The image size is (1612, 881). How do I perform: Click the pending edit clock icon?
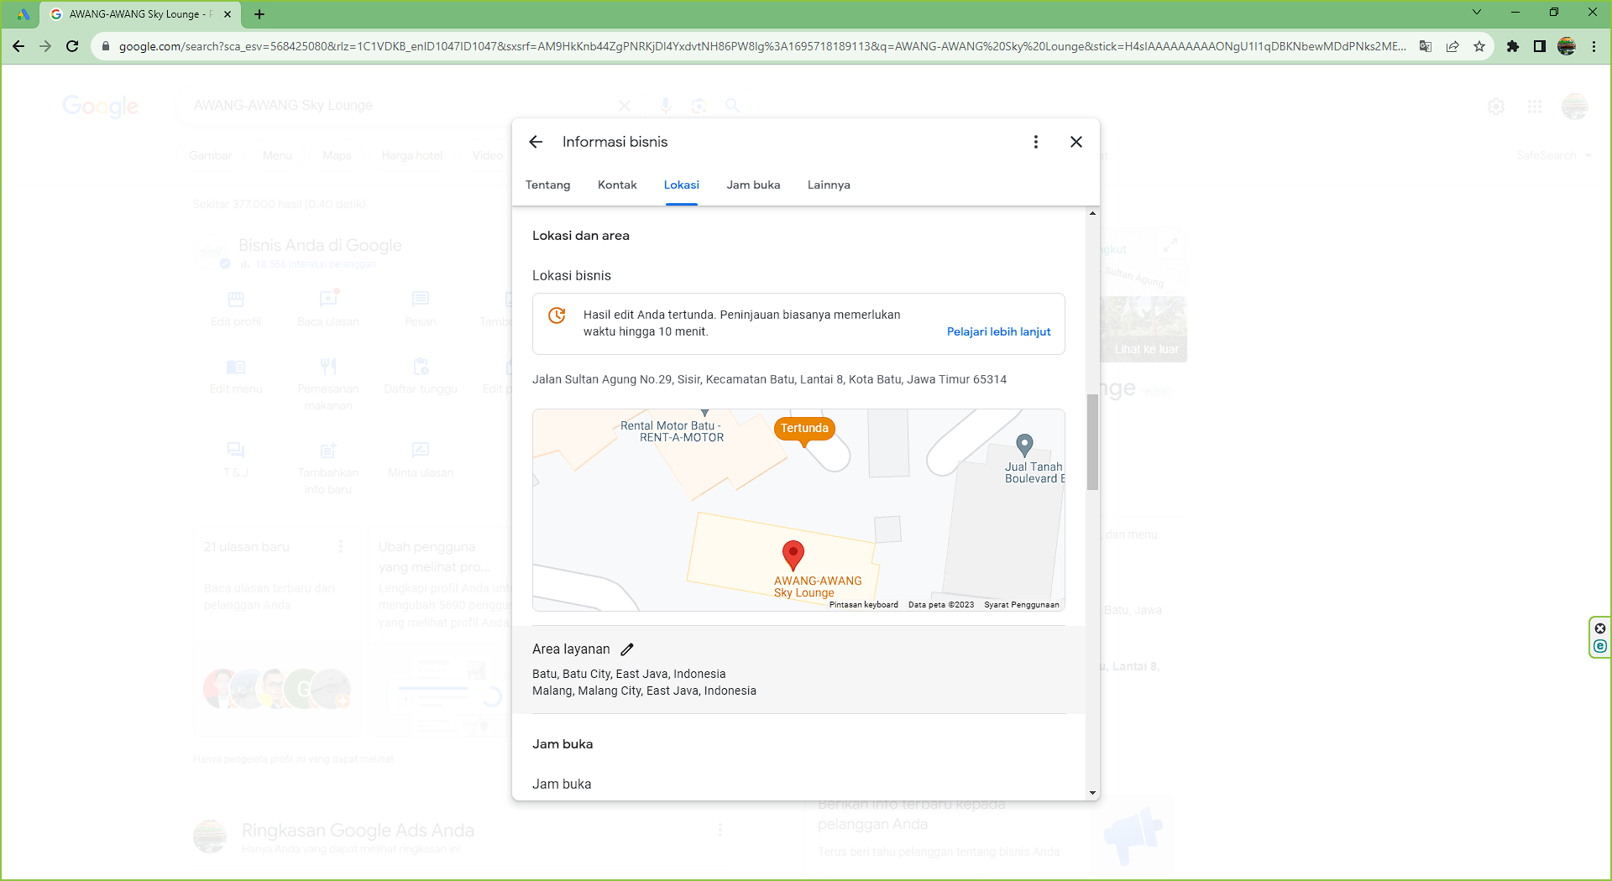557,315
